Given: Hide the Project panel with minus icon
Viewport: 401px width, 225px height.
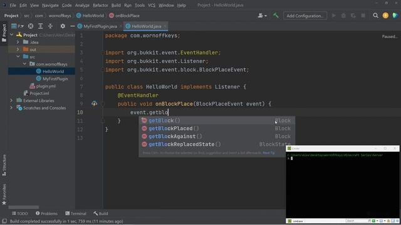Looking at the screenshot, I should (73, 26).
